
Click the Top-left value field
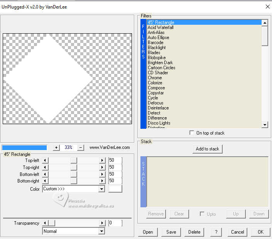[x=115, y=160]
